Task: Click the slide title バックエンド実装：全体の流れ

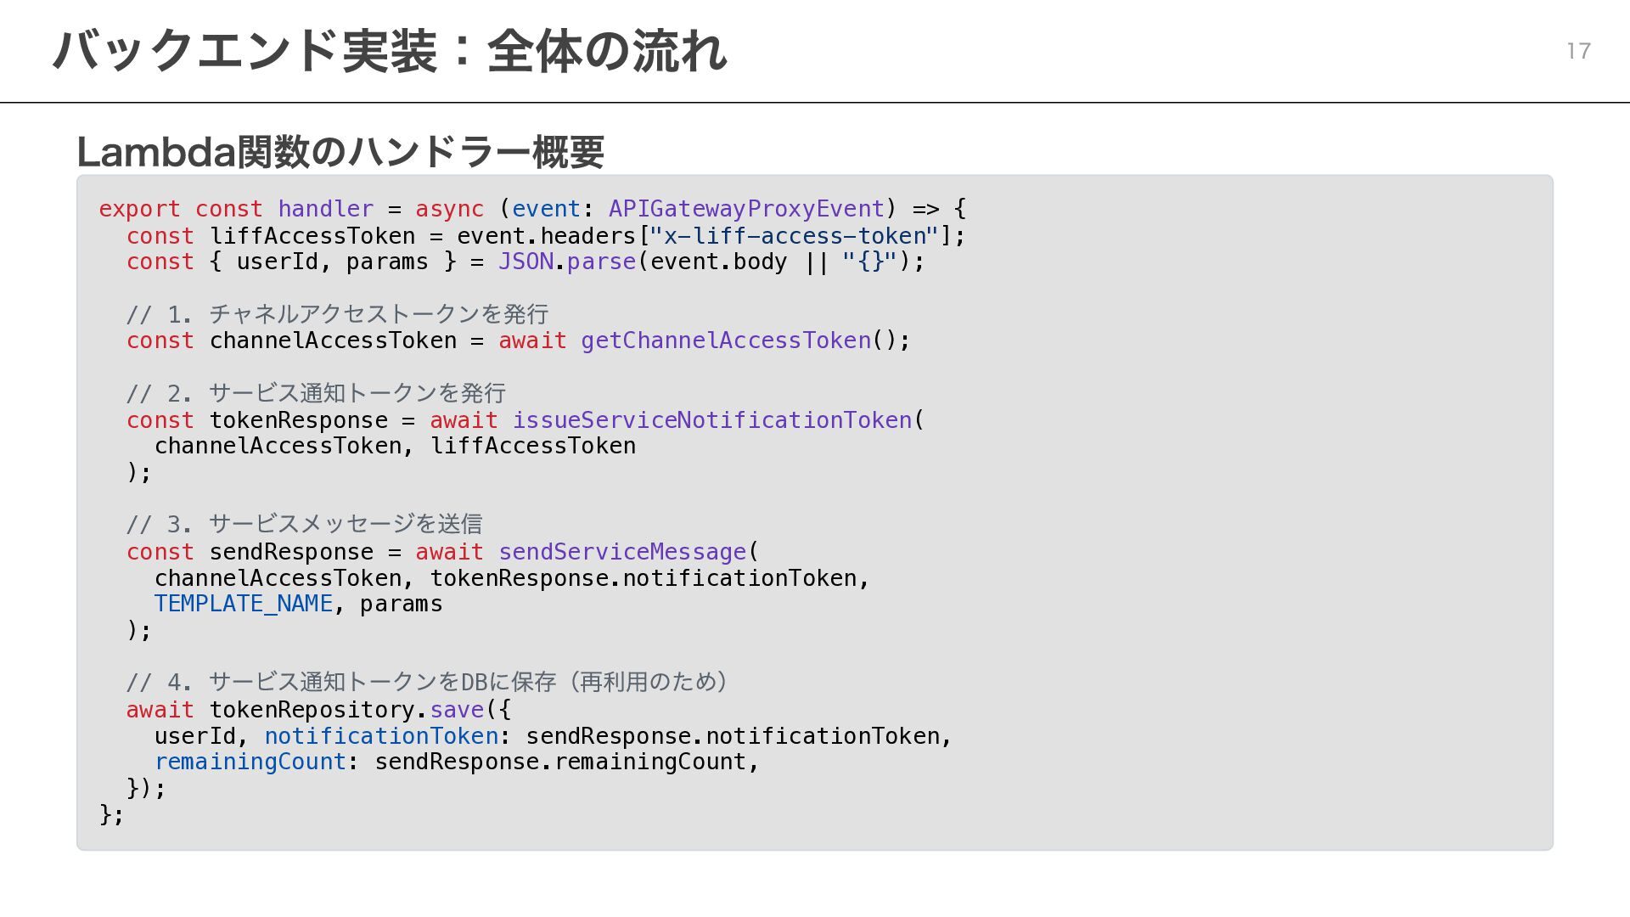Action: (389, 51)
